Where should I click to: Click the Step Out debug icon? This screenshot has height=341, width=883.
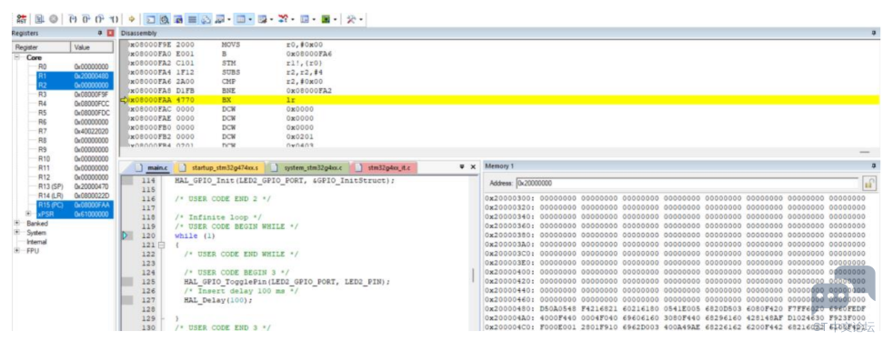(100, 19)
